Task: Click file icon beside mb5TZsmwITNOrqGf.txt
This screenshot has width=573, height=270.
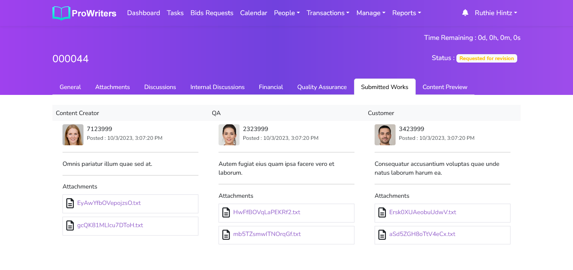Action: point(226,234)
